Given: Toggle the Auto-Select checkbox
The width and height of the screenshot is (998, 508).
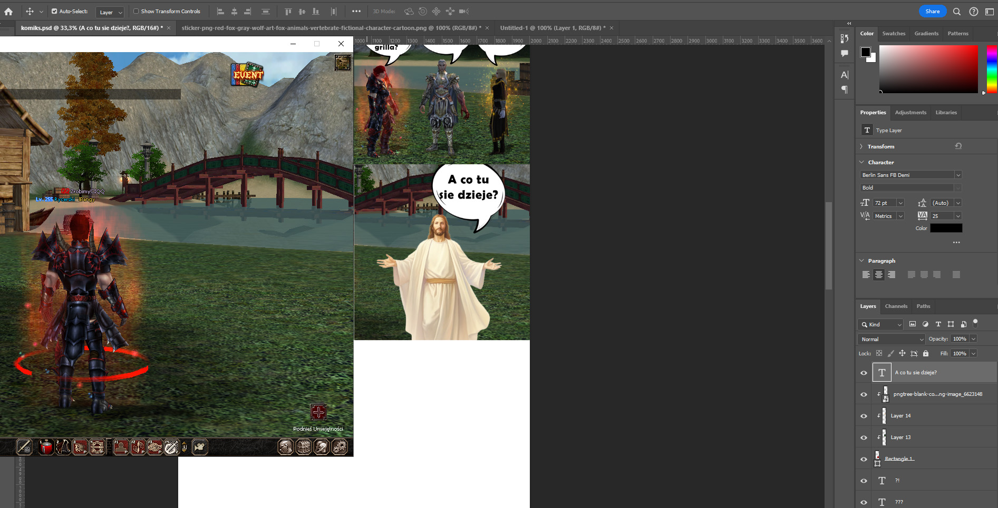Looking at the screenshot, I should [x=54, y=11].
